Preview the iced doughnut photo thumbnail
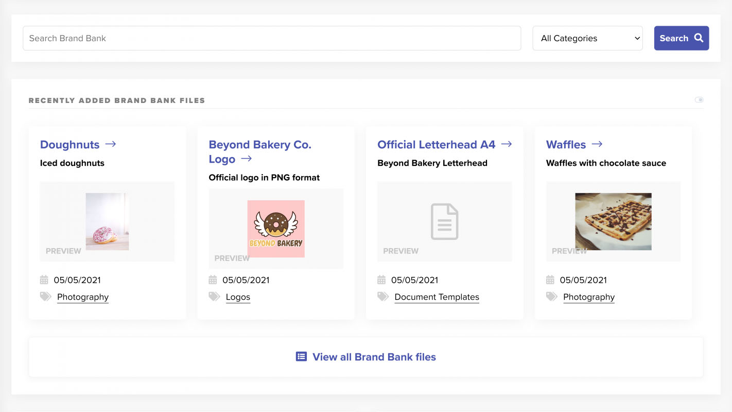Image resolution: width=732 pixels, height=412 pixels. tap(107, 221)
